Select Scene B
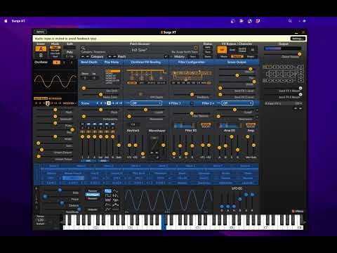This screenshot has height=253, width=337. 41,55
